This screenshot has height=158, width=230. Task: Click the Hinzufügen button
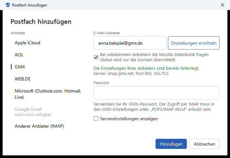click(x=171, y=144)
